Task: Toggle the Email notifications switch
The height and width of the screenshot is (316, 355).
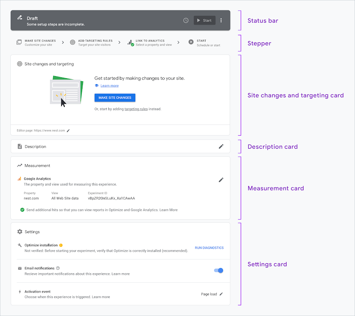Action: tap(219, 270)
